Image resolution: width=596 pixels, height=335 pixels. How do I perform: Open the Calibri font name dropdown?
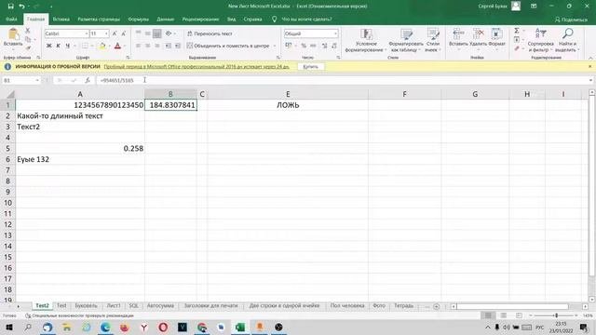point(87,33)
